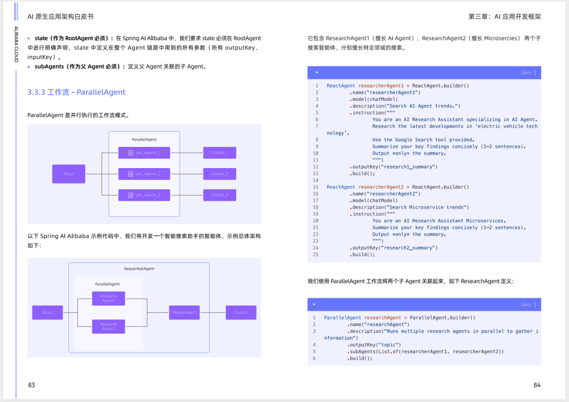569x402 pixels.
Task: Click code line .subAgents(List.of(researcherAgent1, researcherAgent2))
Action: click(x=425, y=351)
